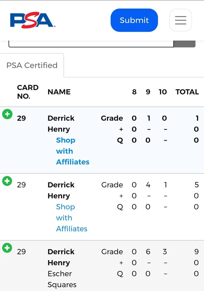Image resolution: width=204 pixels, height=291 pixels.
Task: Focus the search input field
Action: (91, 44)
